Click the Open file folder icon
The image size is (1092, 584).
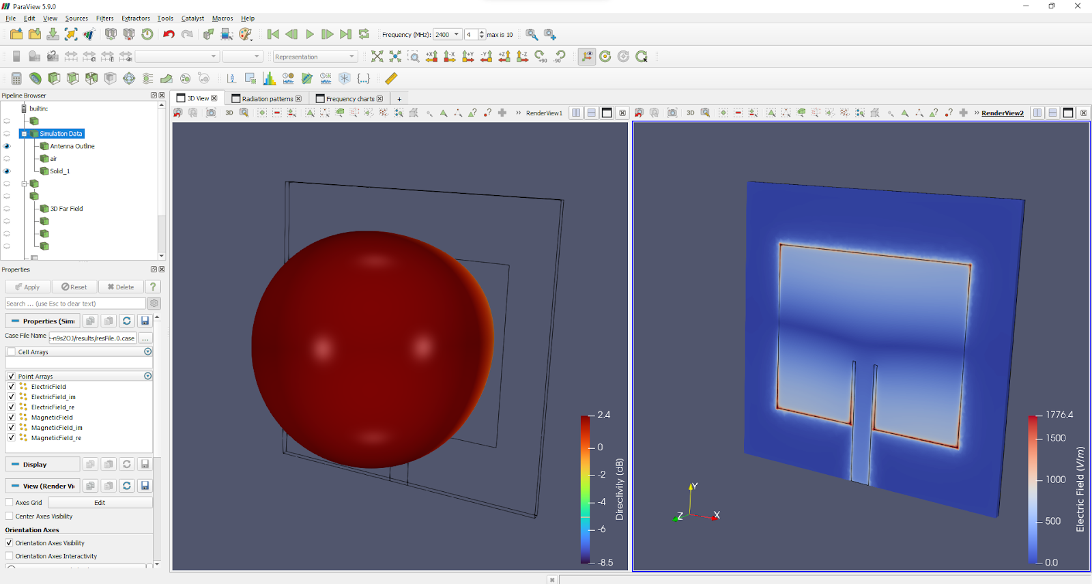point(16,34)
